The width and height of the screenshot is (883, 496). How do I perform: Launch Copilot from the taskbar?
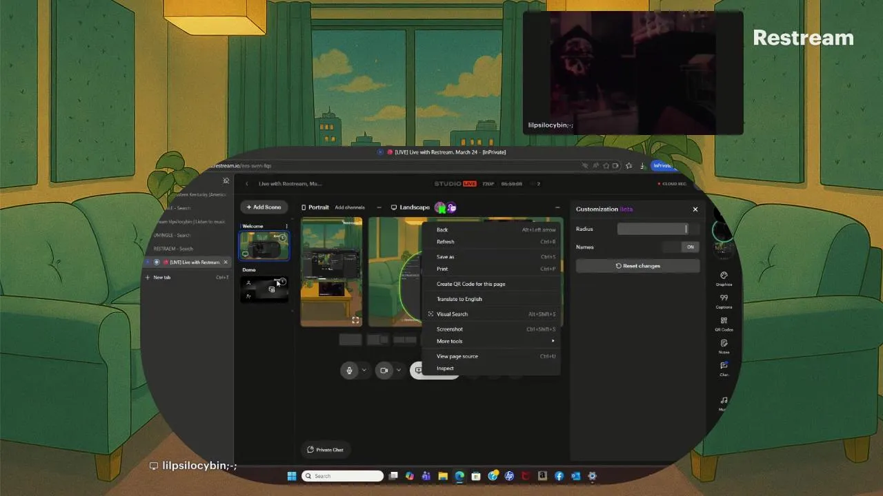410,476
